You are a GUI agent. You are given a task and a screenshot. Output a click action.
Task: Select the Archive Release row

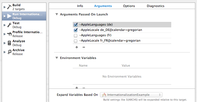pos(24,52)
